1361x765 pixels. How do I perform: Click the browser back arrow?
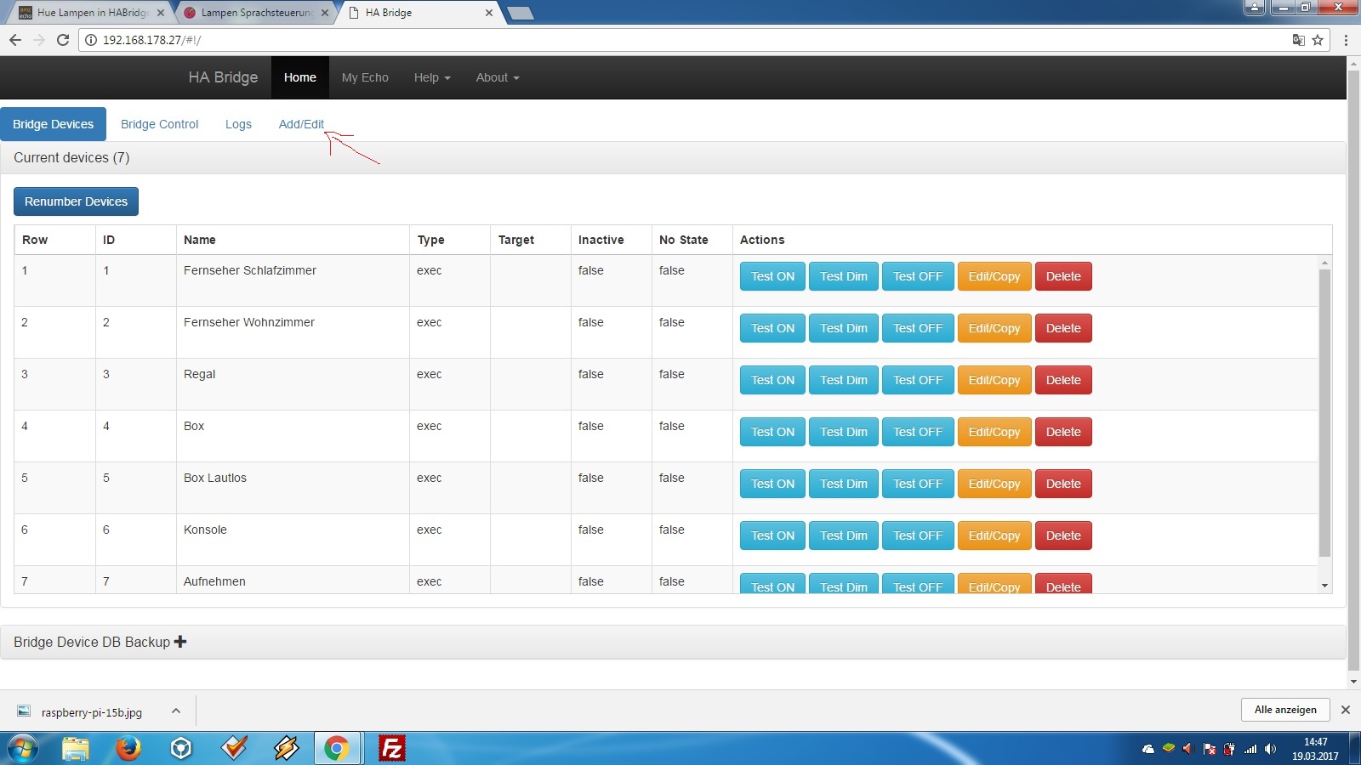(x=15, y=40)
